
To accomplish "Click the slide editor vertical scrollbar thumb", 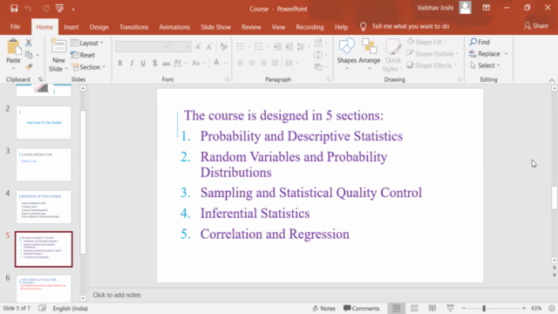I will coord(555,198).
